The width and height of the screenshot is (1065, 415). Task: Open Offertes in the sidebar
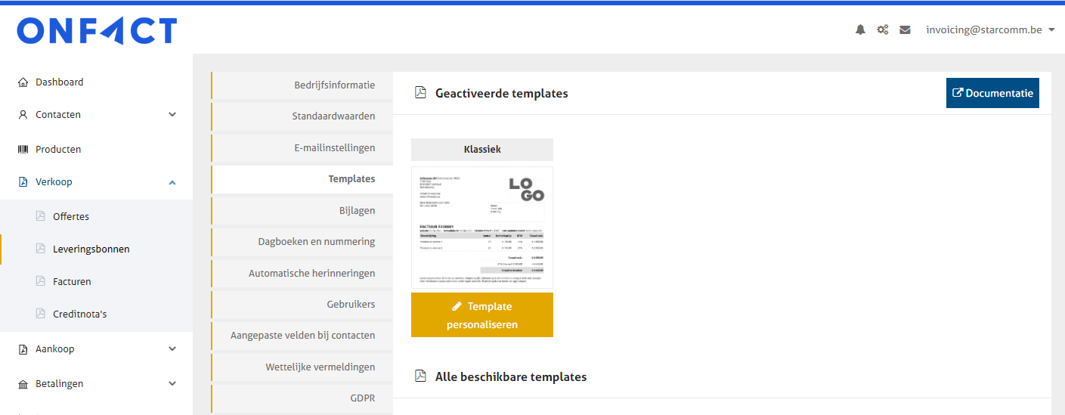pos(71,217)
